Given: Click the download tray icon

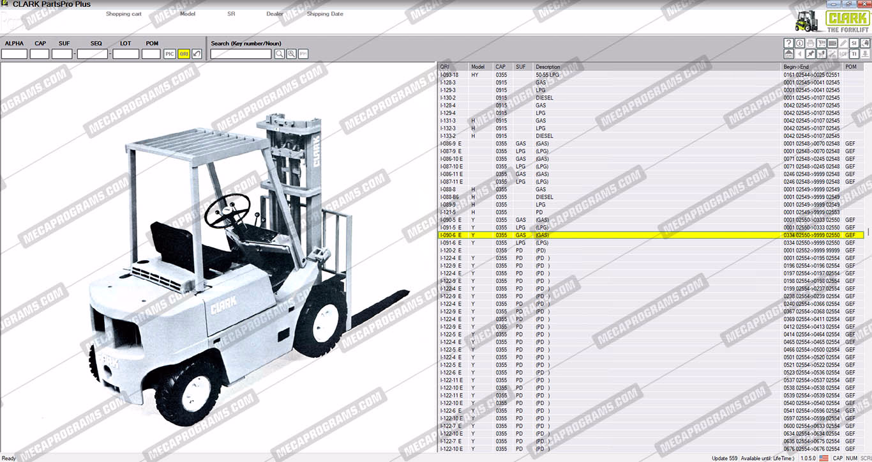Looking at the screenshot, I should pos(865,54).
